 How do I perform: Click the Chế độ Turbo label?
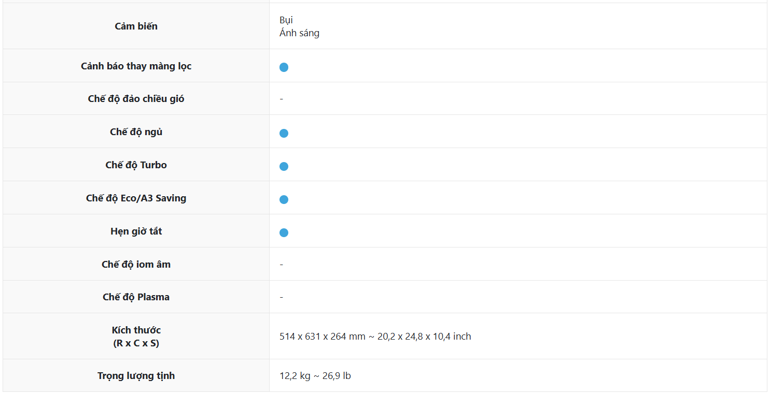pos(136,165)
